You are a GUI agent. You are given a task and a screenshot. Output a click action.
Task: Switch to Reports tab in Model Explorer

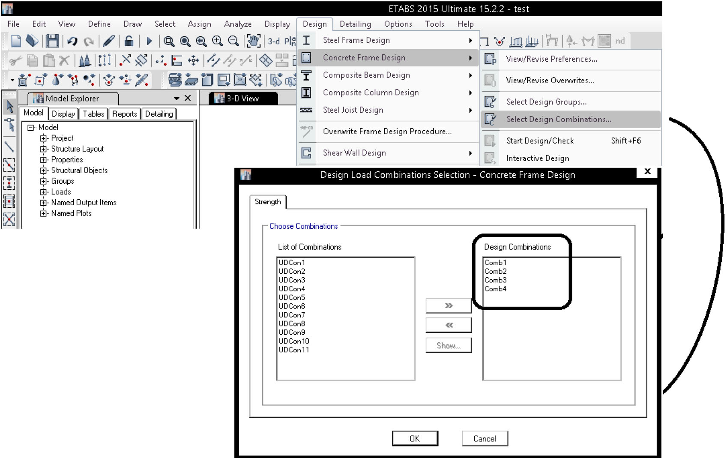click(125, 114)
